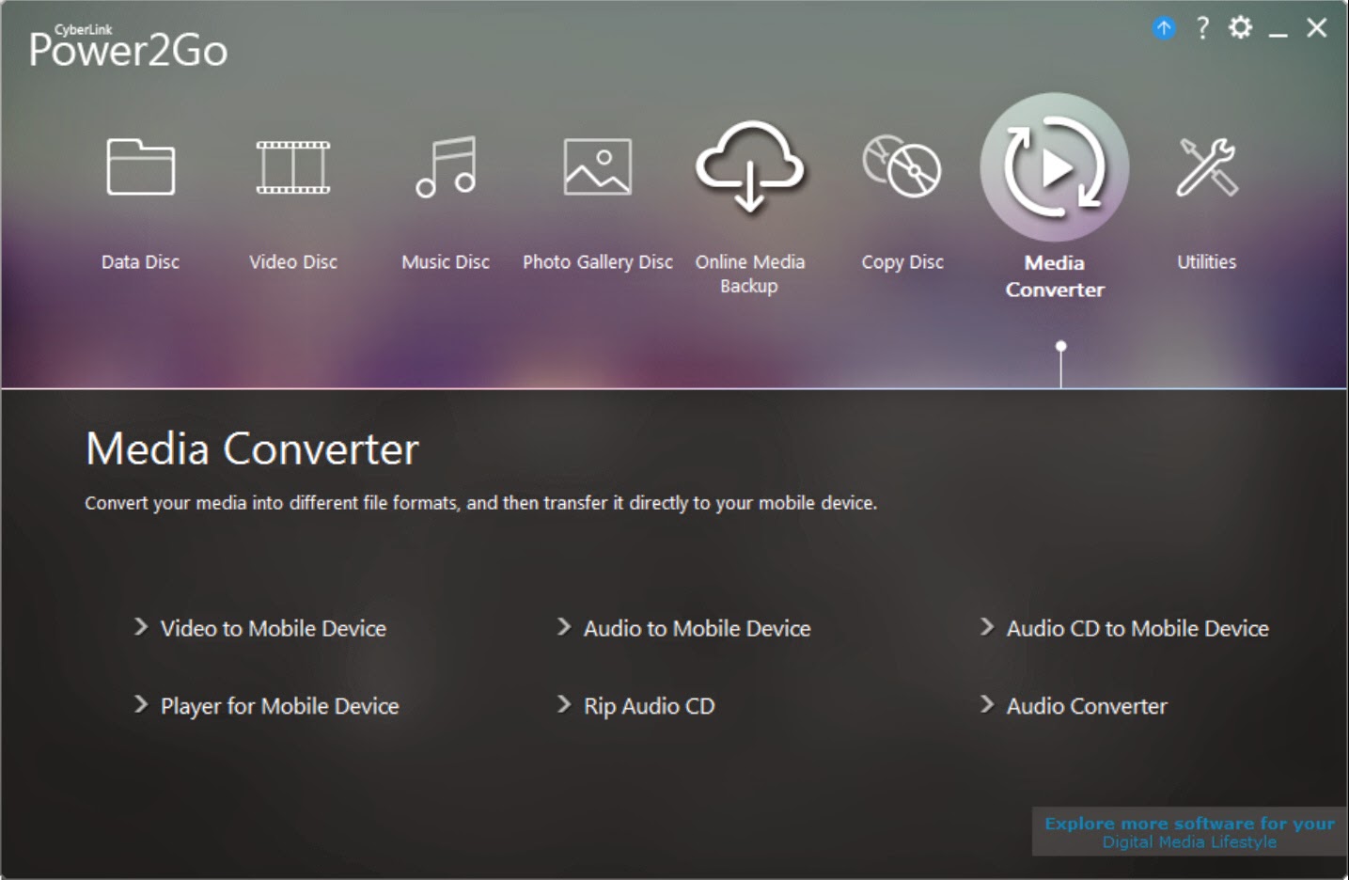1349x880 pixels.
Task: Open the Copy Disc icon
Action: pos(902,166)
